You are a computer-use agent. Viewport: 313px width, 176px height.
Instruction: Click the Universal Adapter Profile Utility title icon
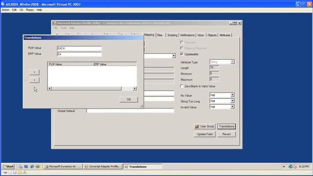54,23
